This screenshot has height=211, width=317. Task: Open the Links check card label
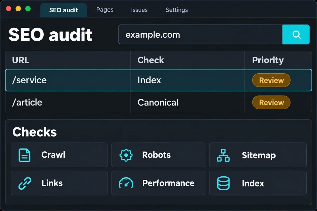tap(52, 183)
